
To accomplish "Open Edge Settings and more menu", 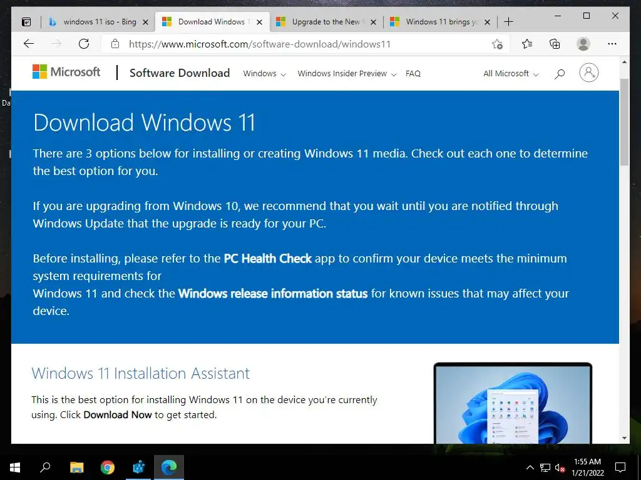I will [x=612, y=44].
